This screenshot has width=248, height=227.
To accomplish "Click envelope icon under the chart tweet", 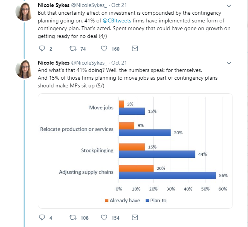I will click(x=135, y=217).
